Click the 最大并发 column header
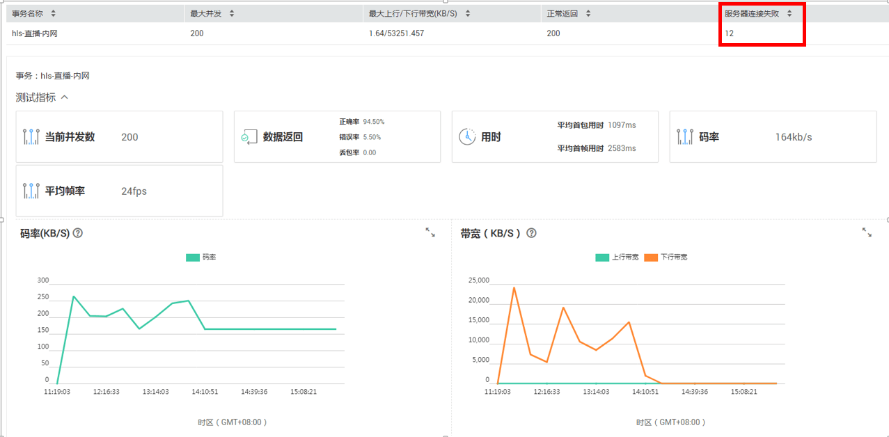 (x=207, y=13)
